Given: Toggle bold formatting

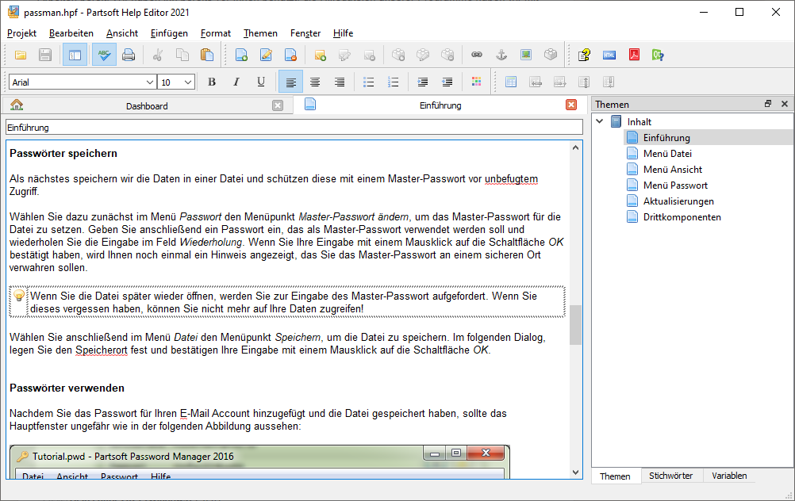Looking at the screenshot, I should coord(211,82).
